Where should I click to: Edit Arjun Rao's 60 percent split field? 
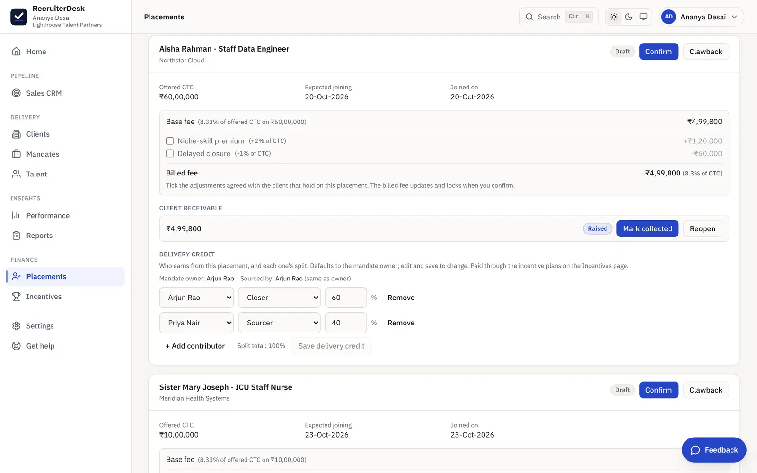(x=346, y=298)
